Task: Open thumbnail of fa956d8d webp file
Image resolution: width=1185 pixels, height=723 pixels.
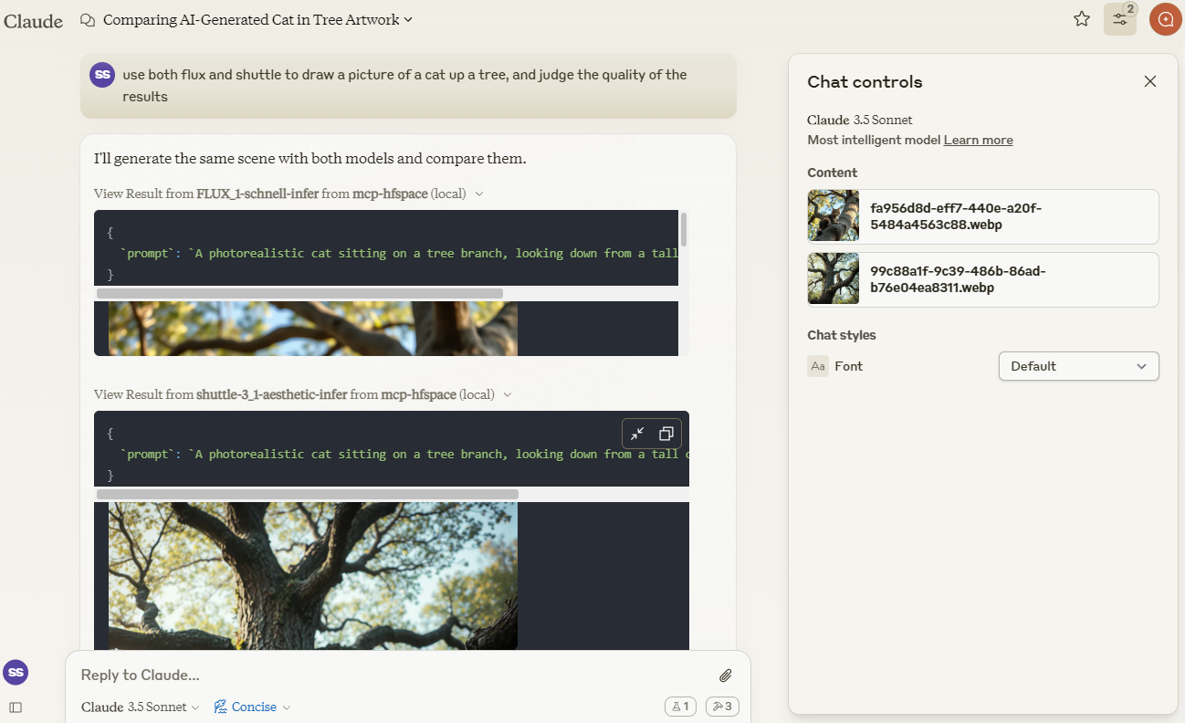Action: coord(834,216)
